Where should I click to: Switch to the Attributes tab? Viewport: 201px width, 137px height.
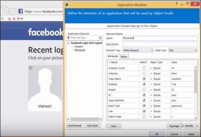113,56
